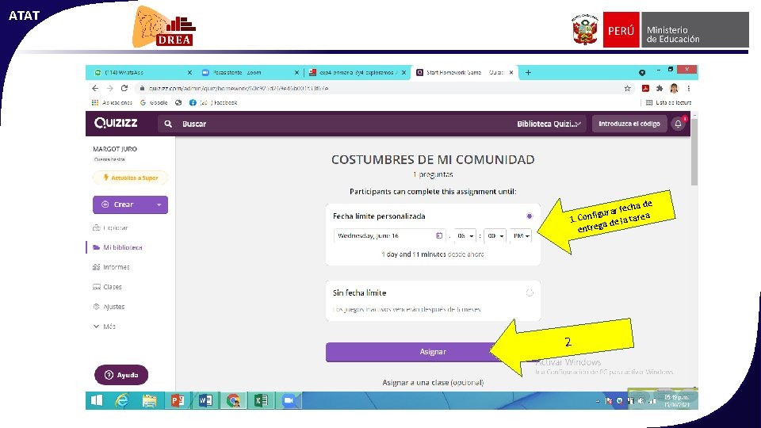The image size is (761, 428).
Task: Click the Buscar search field
Action: 335,124
